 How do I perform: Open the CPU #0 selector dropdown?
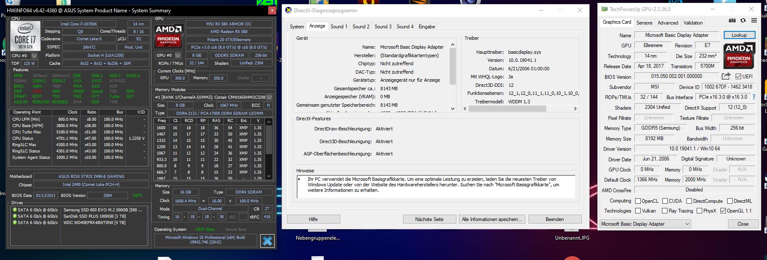[x=34, y=55]
